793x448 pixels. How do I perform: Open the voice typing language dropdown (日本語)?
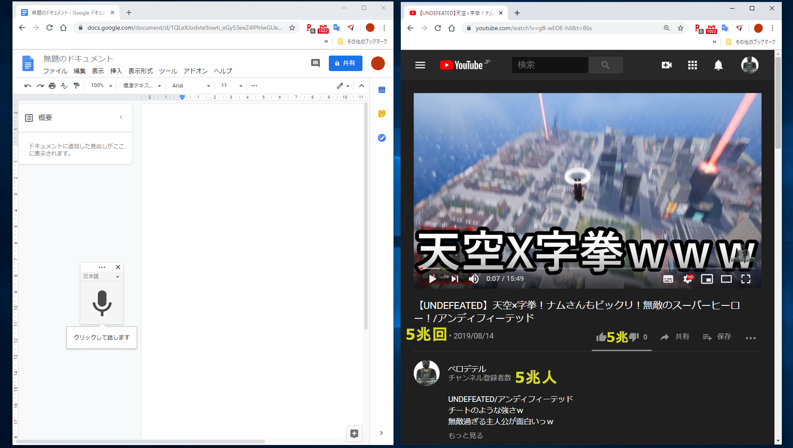[102, 277]
